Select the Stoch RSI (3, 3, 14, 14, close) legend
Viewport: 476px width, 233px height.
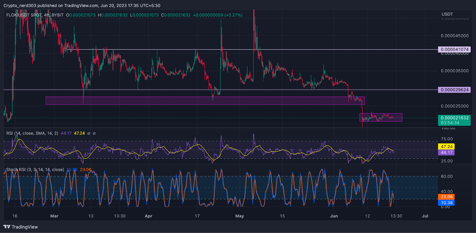[x=35, y=170]
